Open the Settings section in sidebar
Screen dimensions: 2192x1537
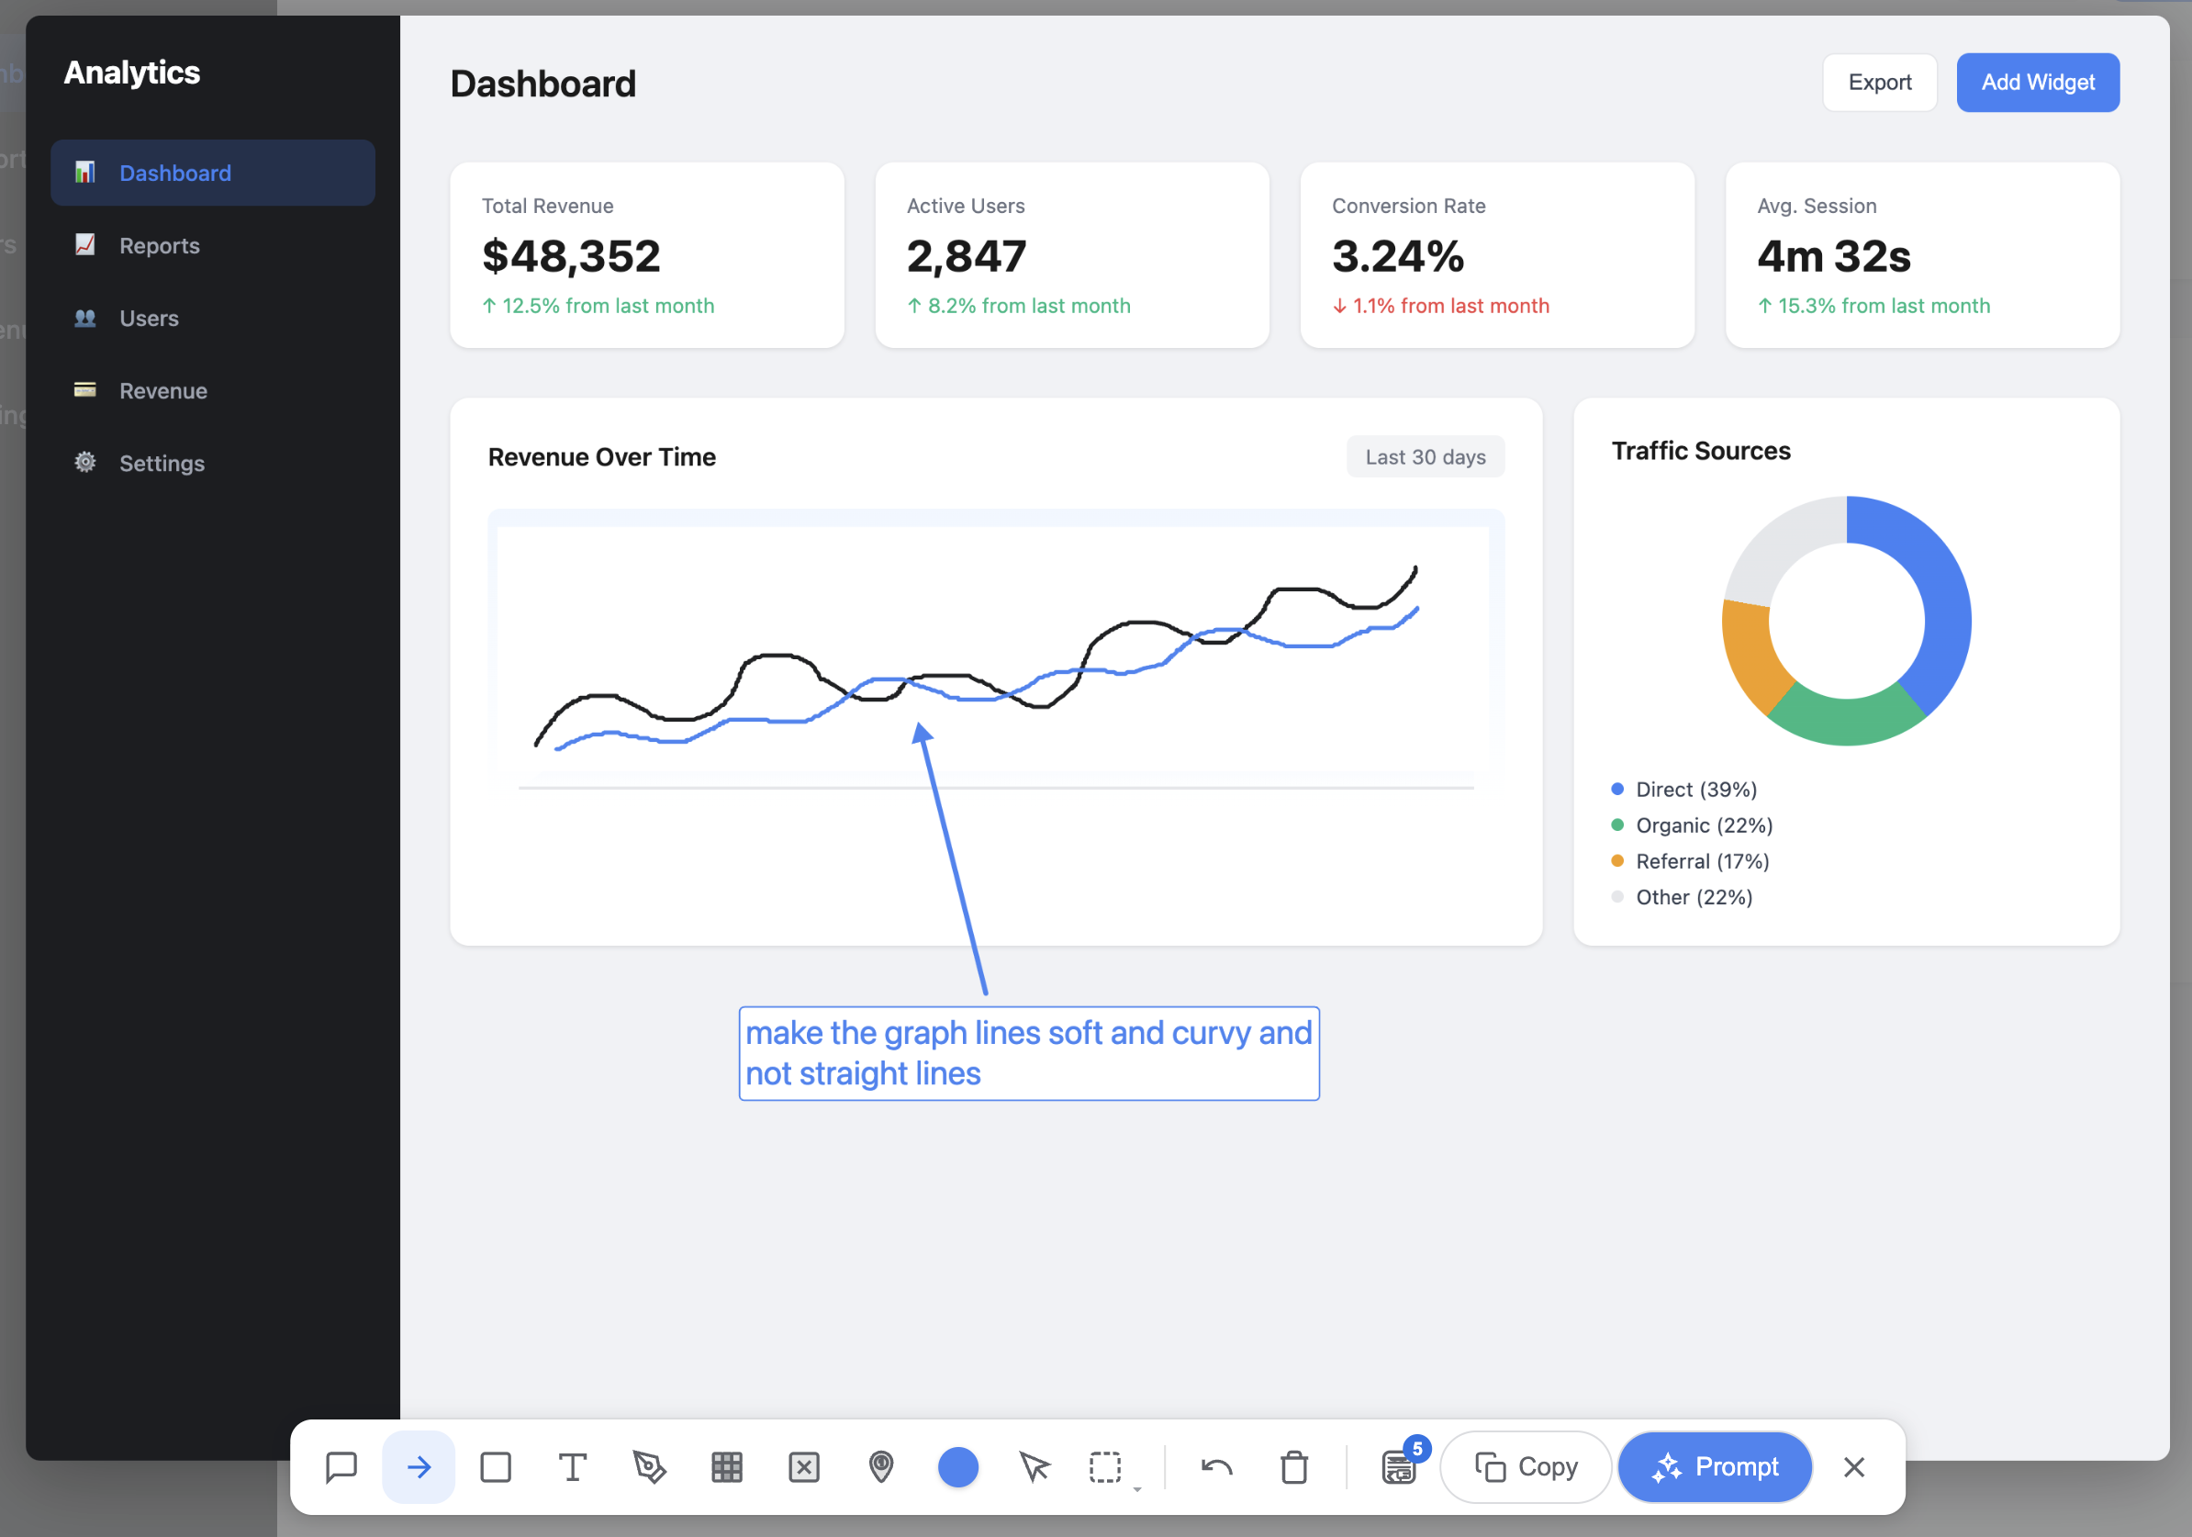click(x=162, y=463)
